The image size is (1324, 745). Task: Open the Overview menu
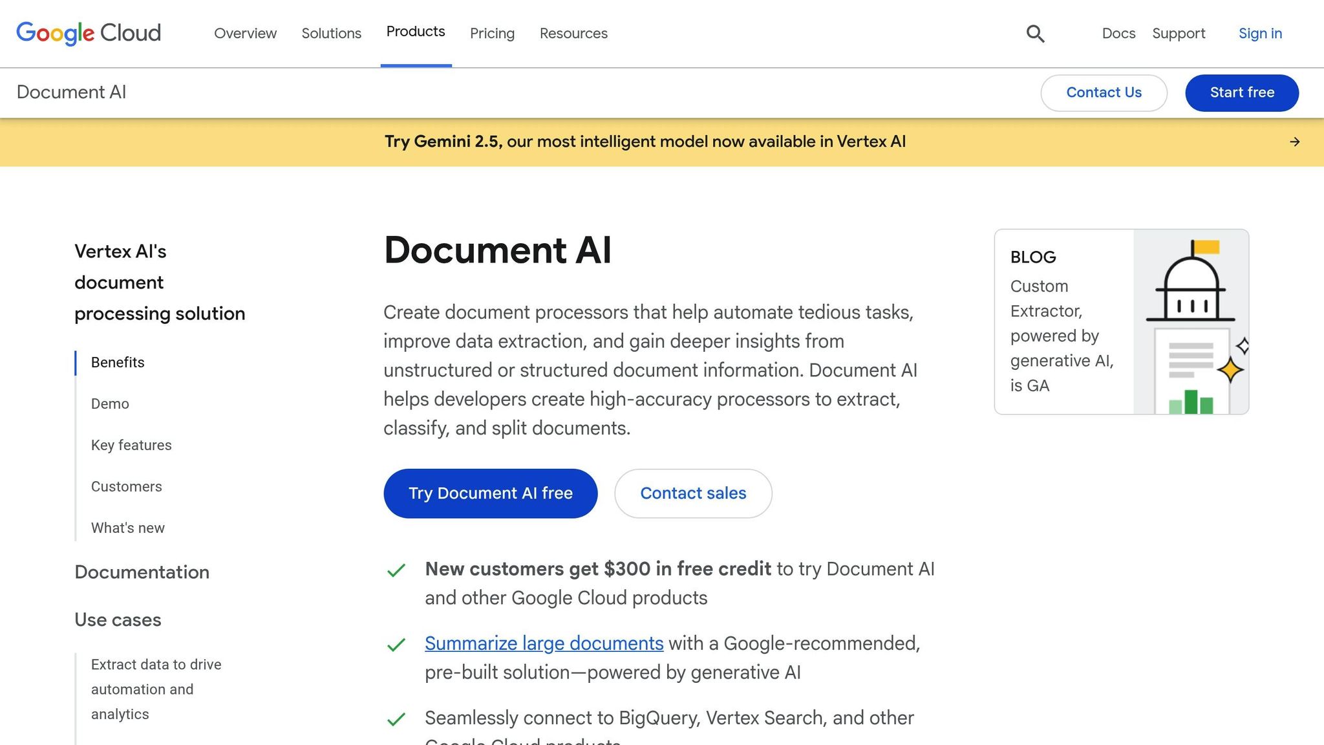pyautogui.click(x=245, y=34)
